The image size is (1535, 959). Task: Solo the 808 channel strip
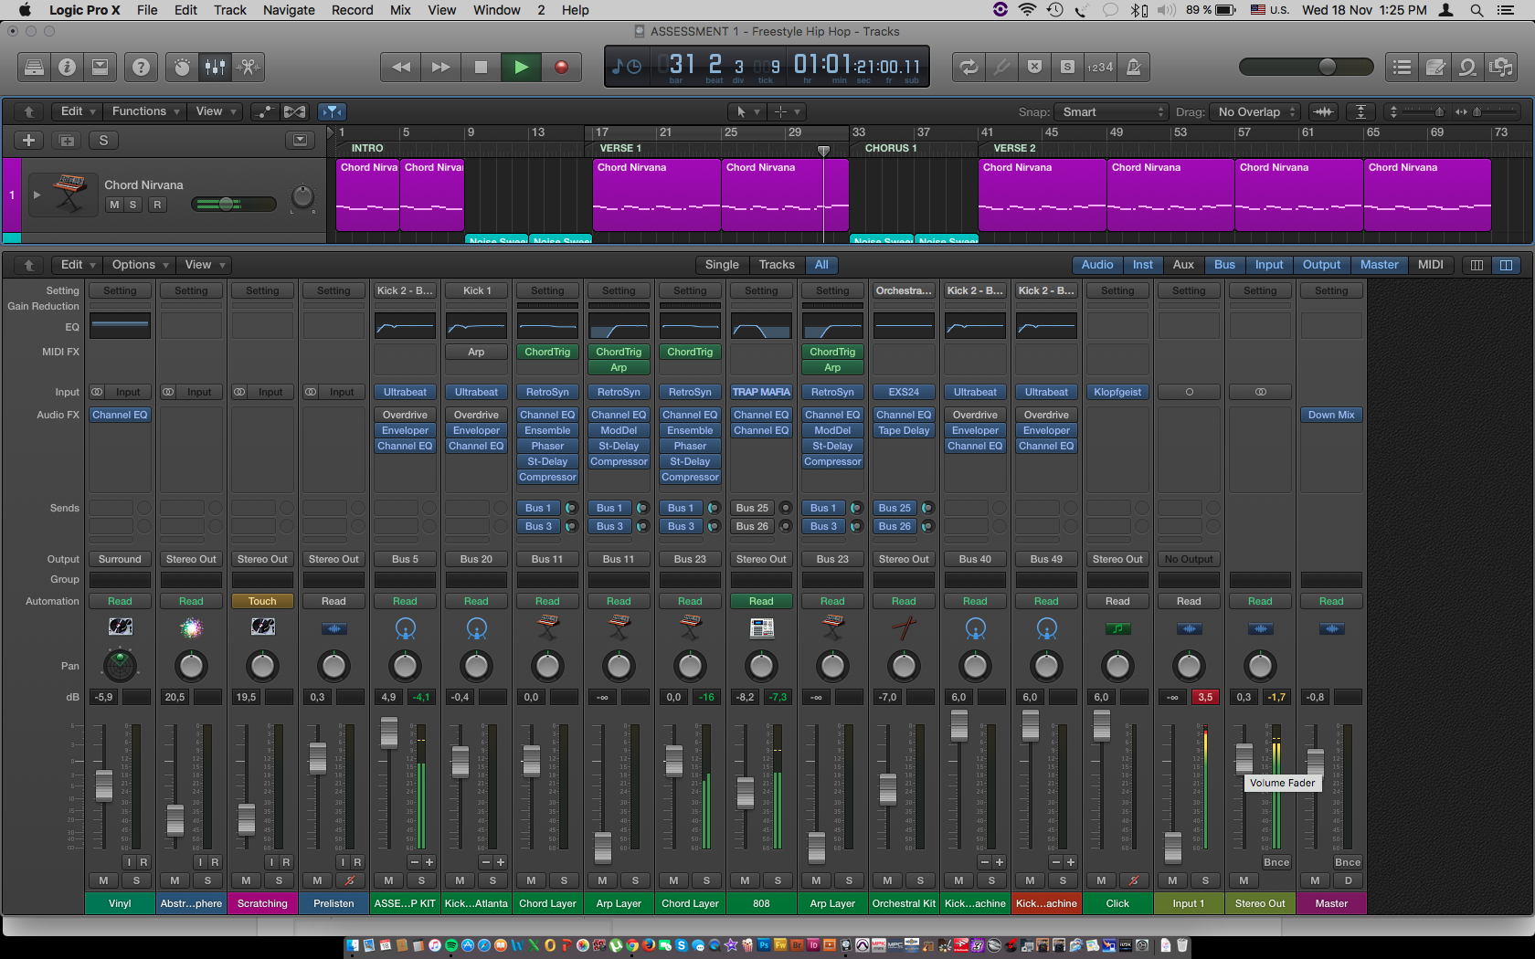pos(778,880)
